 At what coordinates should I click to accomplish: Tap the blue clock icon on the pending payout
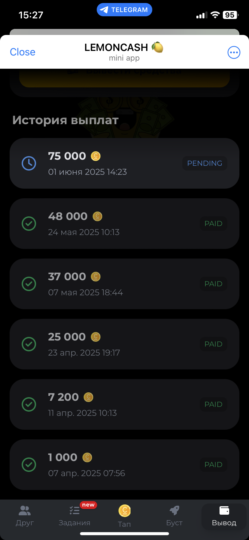[x=29, y=163]
